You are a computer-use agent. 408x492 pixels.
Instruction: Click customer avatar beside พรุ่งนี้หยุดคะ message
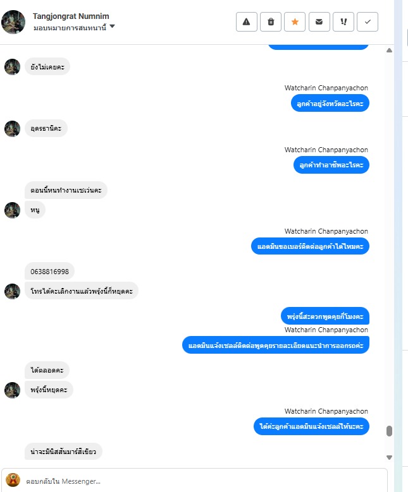pyautogui.click(x=12, y=390)
